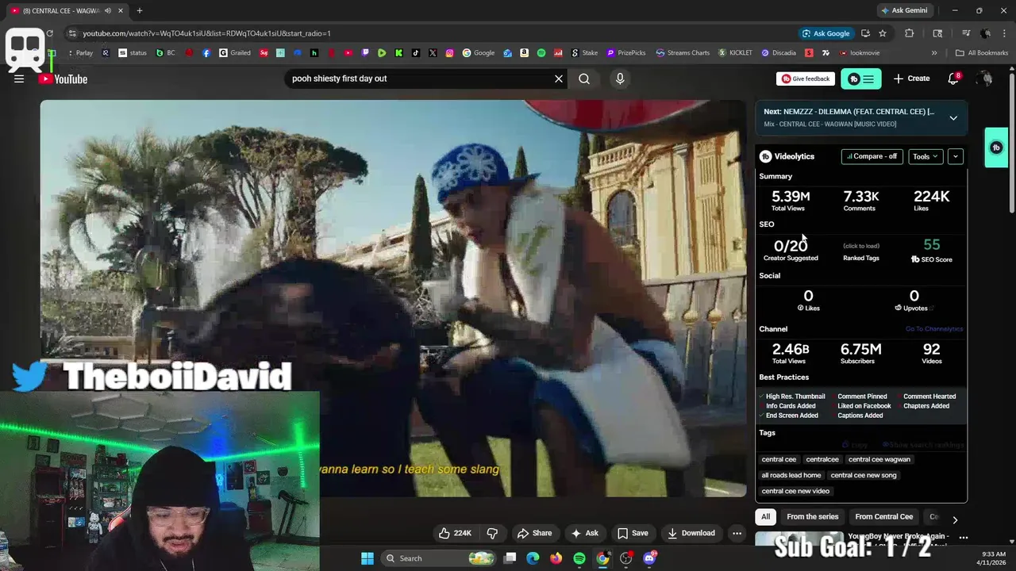Save the video to a playlist
Viewport: 1016px width, 571px height.
click(x=633, y=533)
